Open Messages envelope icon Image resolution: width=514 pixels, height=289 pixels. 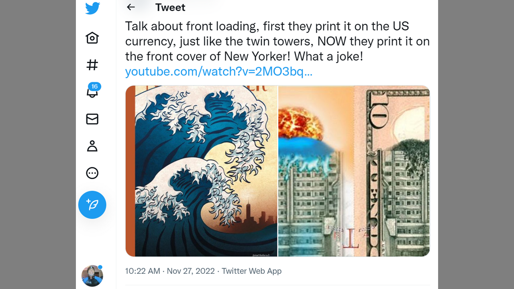tap(92, 119)
